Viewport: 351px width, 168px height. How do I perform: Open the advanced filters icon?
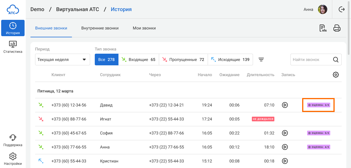point(261,60)
